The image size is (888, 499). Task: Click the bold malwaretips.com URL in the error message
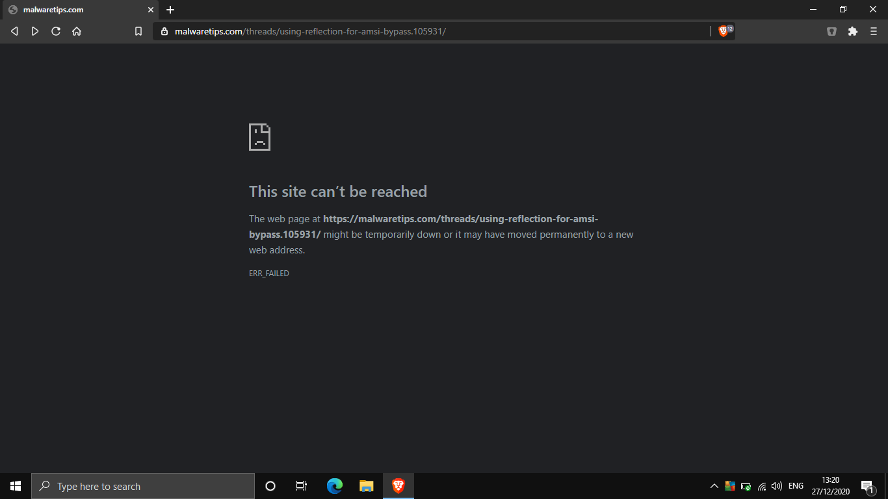click(x=423, y=227)
